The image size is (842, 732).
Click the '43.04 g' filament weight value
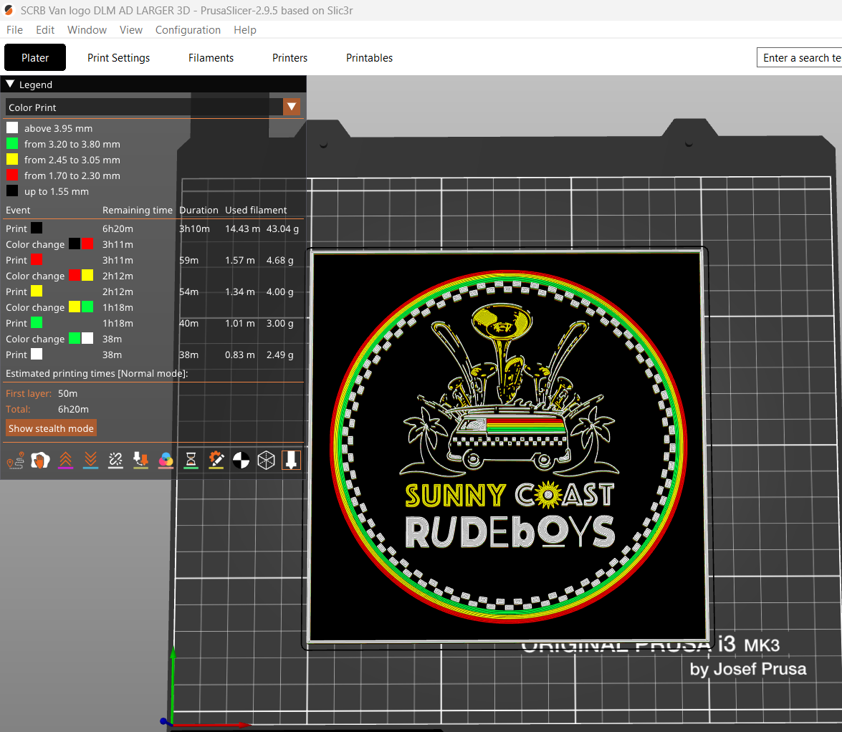282,228
